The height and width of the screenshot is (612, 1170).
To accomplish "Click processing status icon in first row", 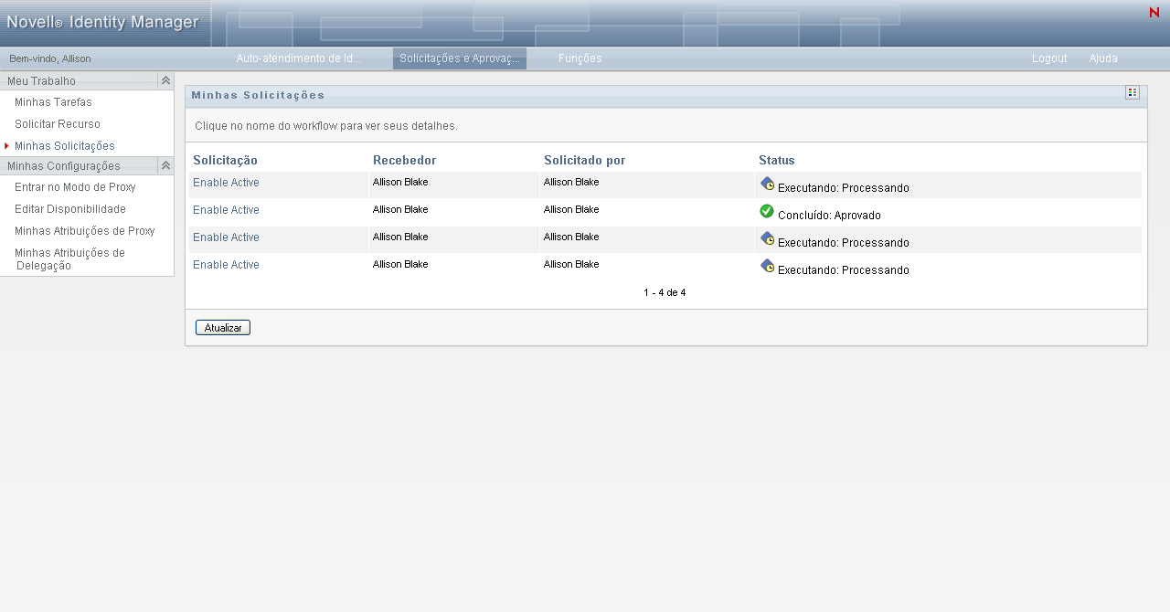I will 767,183.
